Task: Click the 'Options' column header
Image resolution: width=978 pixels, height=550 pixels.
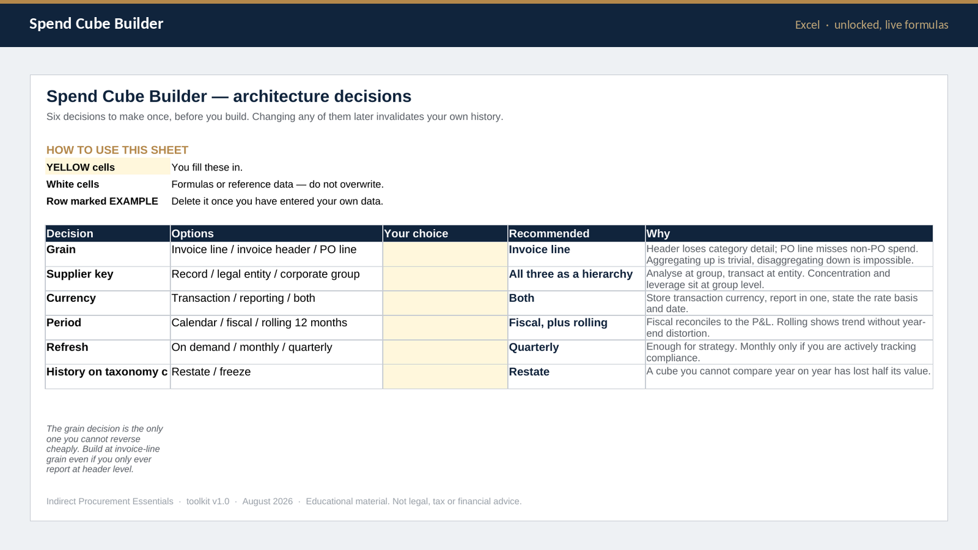Action: tap(276, 233)
